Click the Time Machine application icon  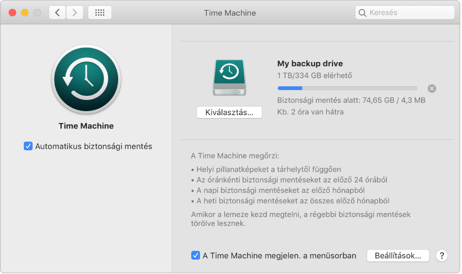[x=86, y=79]
